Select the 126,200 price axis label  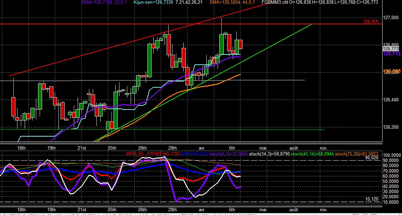click(391, 127)
